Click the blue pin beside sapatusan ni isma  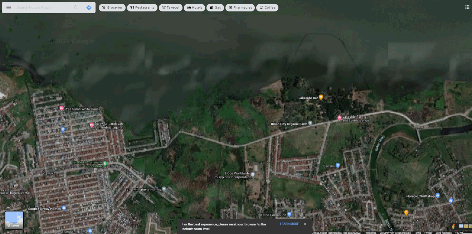(x=90, y=231)
